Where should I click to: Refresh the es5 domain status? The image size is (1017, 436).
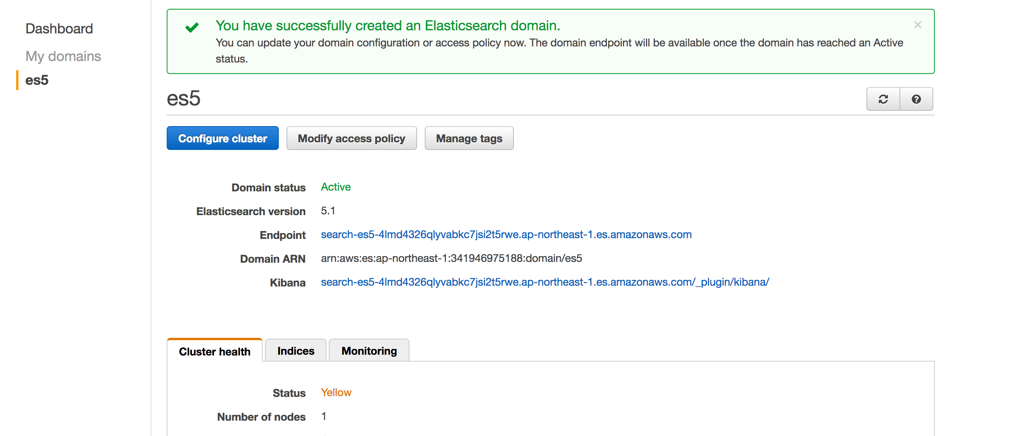[x=883, y=99]
